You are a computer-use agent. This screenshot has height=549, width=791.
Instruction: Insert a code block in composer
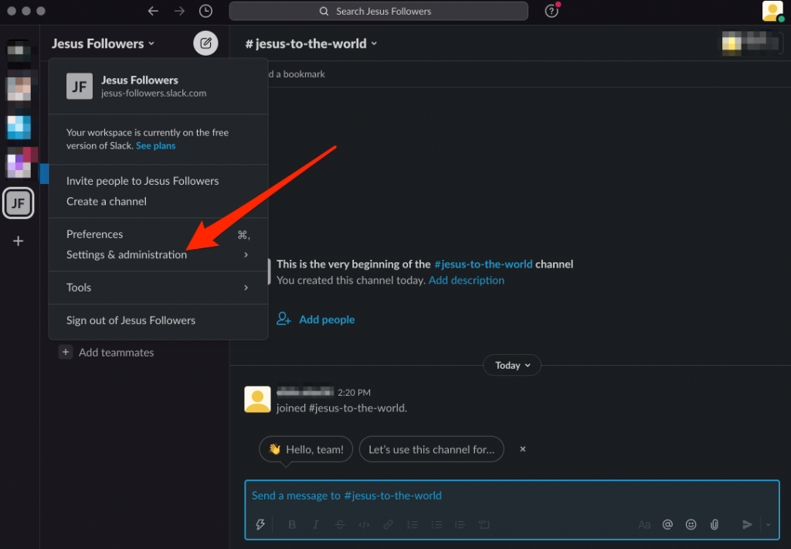coord(484,524)
